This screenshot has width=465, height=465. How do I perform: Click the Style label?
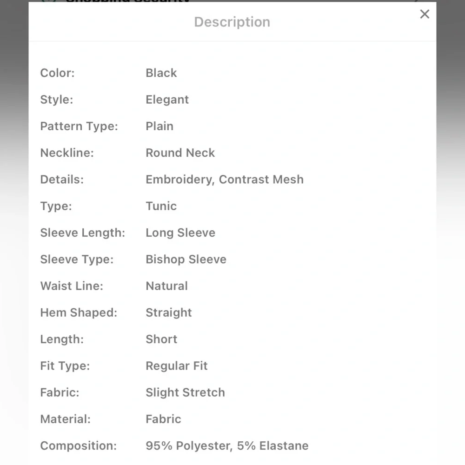57,100
